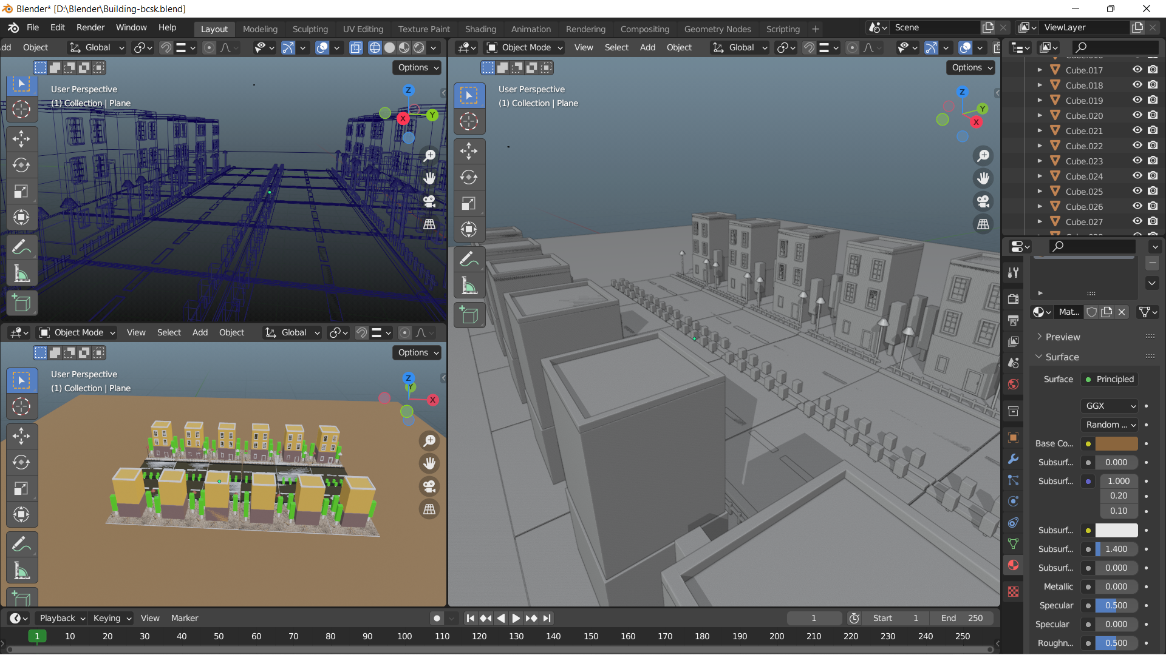Switch to orthographic view in the right viewport
Viewport: 1166px width, 655px height.
tap(983, 224)
